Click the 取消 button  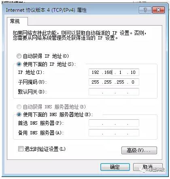[148, 167]
